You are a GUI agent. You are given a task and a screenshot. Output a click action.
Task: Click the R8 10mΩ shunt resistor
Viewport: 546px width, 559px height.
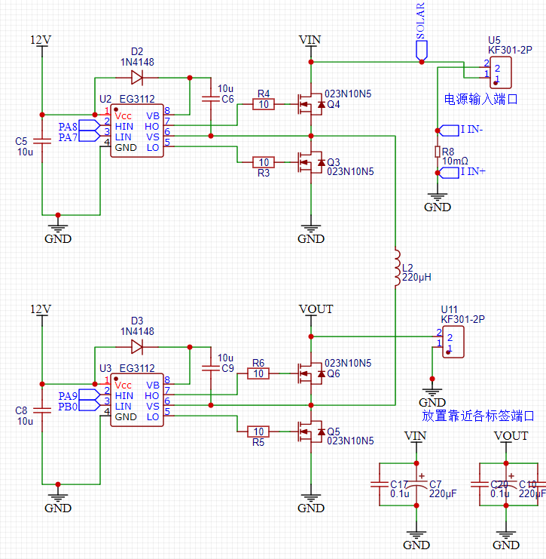[438, 152]
